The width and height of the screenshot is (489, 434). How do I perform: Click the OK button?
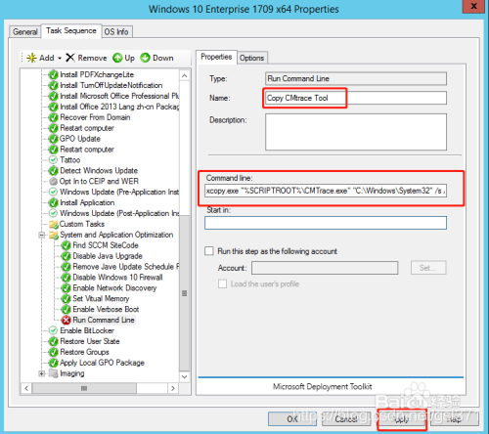292,419
